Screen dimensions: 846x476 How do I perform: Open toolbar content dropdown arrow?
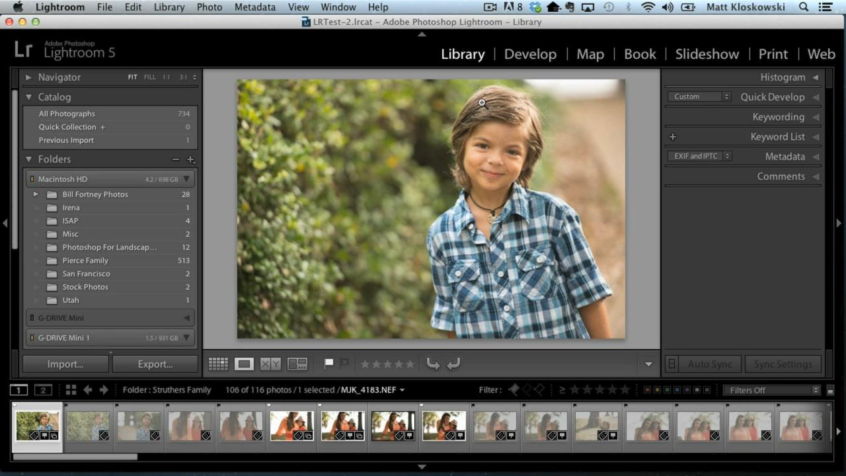tap(648, 364)
